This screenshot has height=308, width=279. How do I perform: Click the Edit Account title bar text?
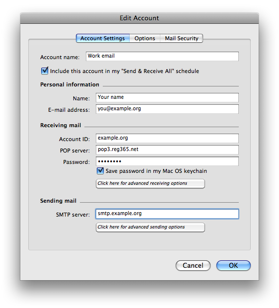point(139,18)
